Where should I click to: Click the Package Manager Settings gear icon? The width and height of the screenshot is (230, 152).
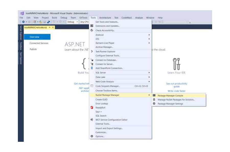154,104
